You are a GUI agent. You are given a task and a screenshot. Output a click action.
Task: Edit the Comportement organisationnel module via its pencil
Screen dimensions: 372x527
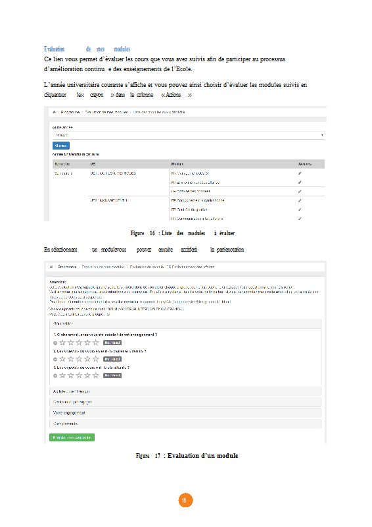pos(300,200)
